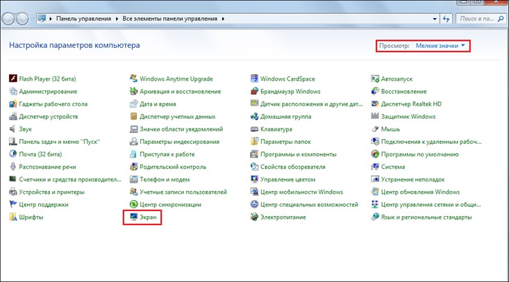Open Гаджеты рабочего стола icon
509x282 pixels.
tap(13, 104)
